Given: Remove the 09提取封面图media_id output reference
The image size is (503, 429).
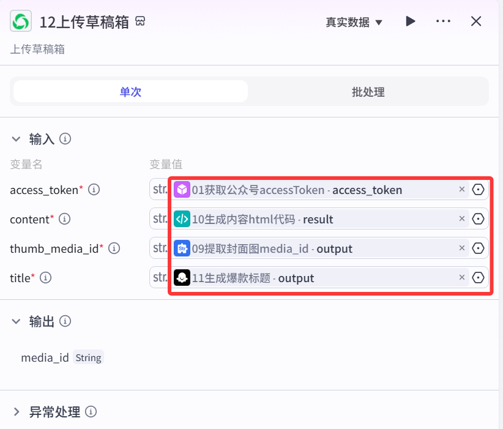Looking at the screenshot, I should [x=462, y=248].
